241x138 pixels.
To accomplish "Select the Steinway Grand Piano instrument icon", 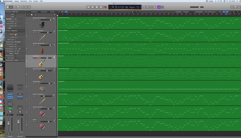I will tap(42, 24).
